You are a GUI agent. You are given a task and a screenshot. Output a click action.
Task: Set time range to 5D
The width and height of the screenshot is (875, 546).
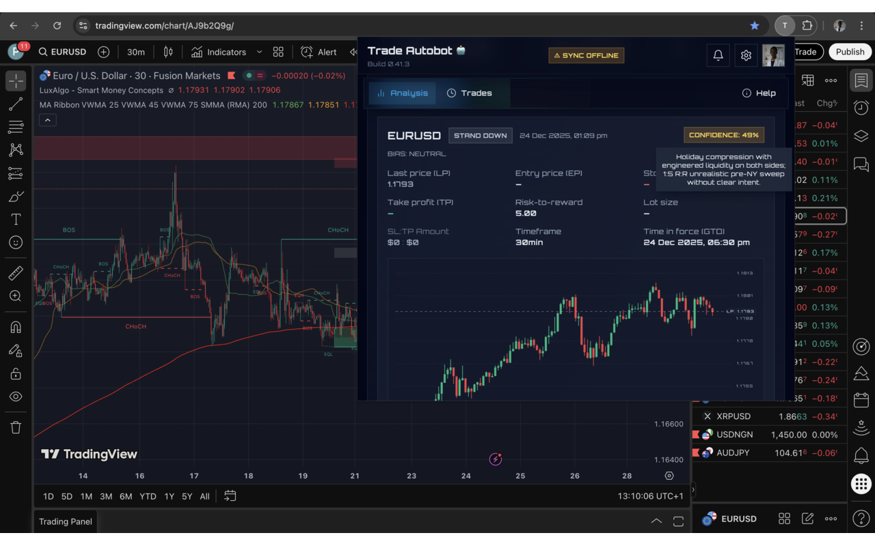tap(66, 496)
